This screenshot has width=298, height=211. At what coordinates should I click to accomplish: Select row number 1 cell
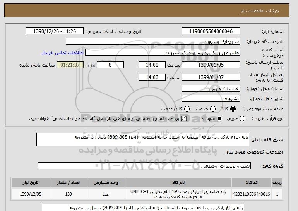point(277,194)
